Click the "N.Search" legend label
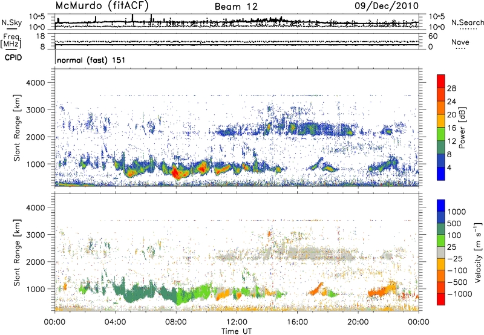 coord(467,22)
